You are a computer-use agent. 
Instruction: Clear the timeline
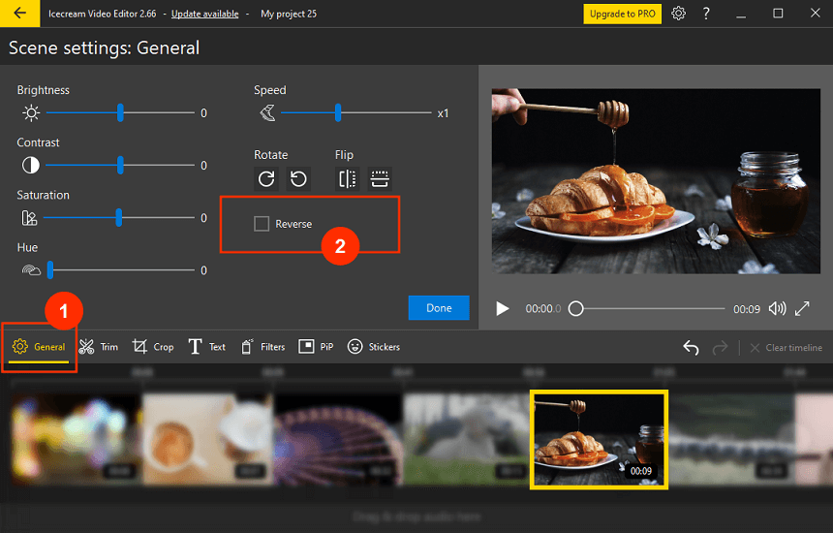[x=786, y=348]
